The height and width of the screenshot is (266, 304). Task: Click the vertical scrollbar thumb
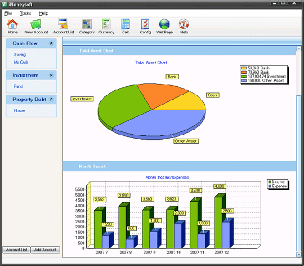tap(299, 173)
